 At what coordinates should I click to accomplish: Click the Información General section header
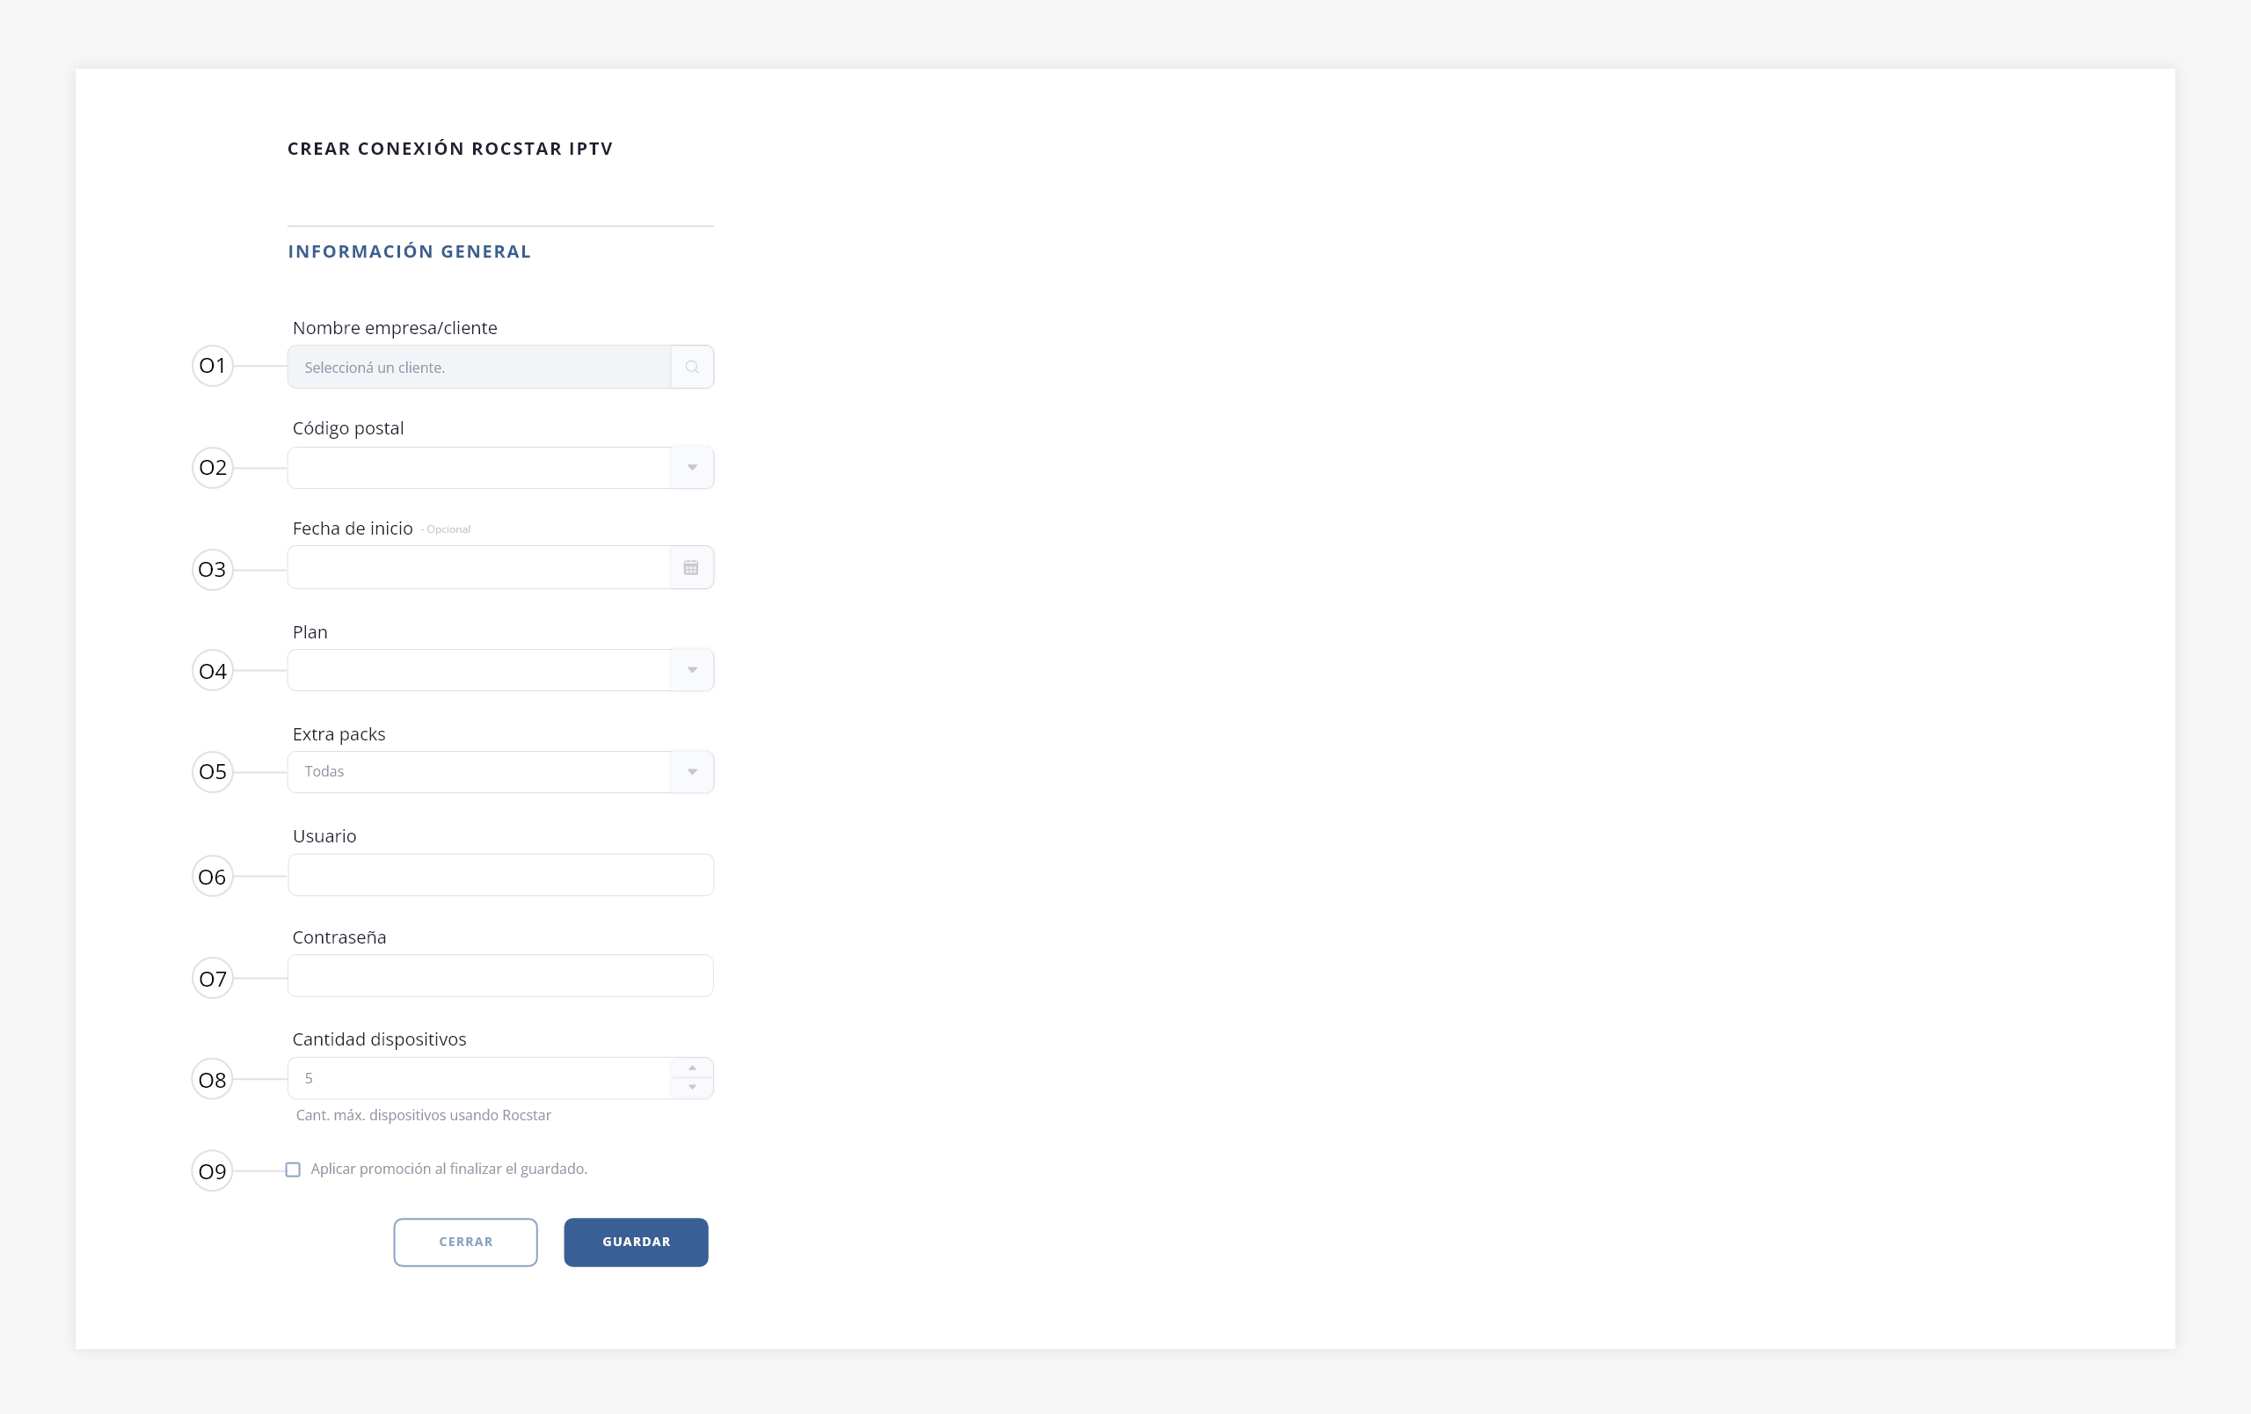coord(410,251)
